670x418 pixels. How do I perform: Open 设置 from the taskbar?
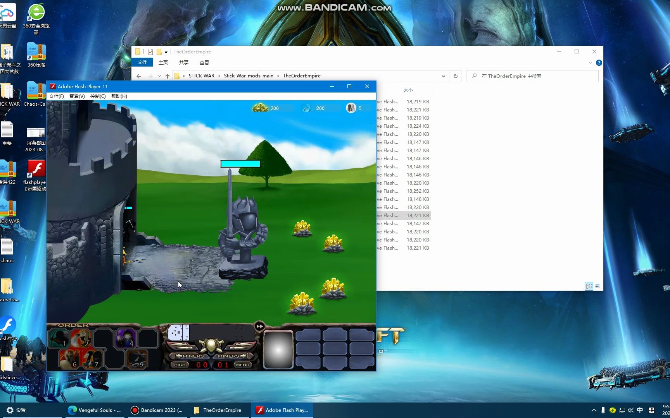point(16,410)
